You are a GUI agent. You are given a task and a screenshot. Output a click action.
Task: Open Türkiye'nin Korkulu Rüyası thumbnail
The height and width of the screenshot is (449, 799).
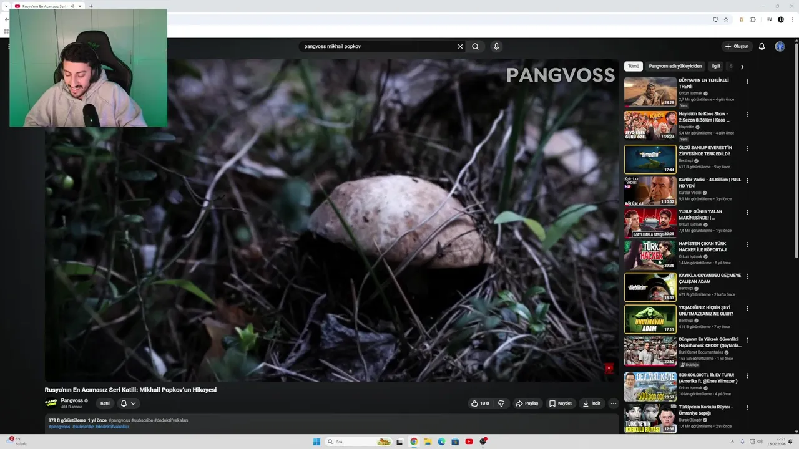(650, 418)
